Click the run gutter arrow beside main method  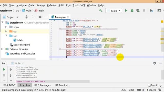(54, 20)
